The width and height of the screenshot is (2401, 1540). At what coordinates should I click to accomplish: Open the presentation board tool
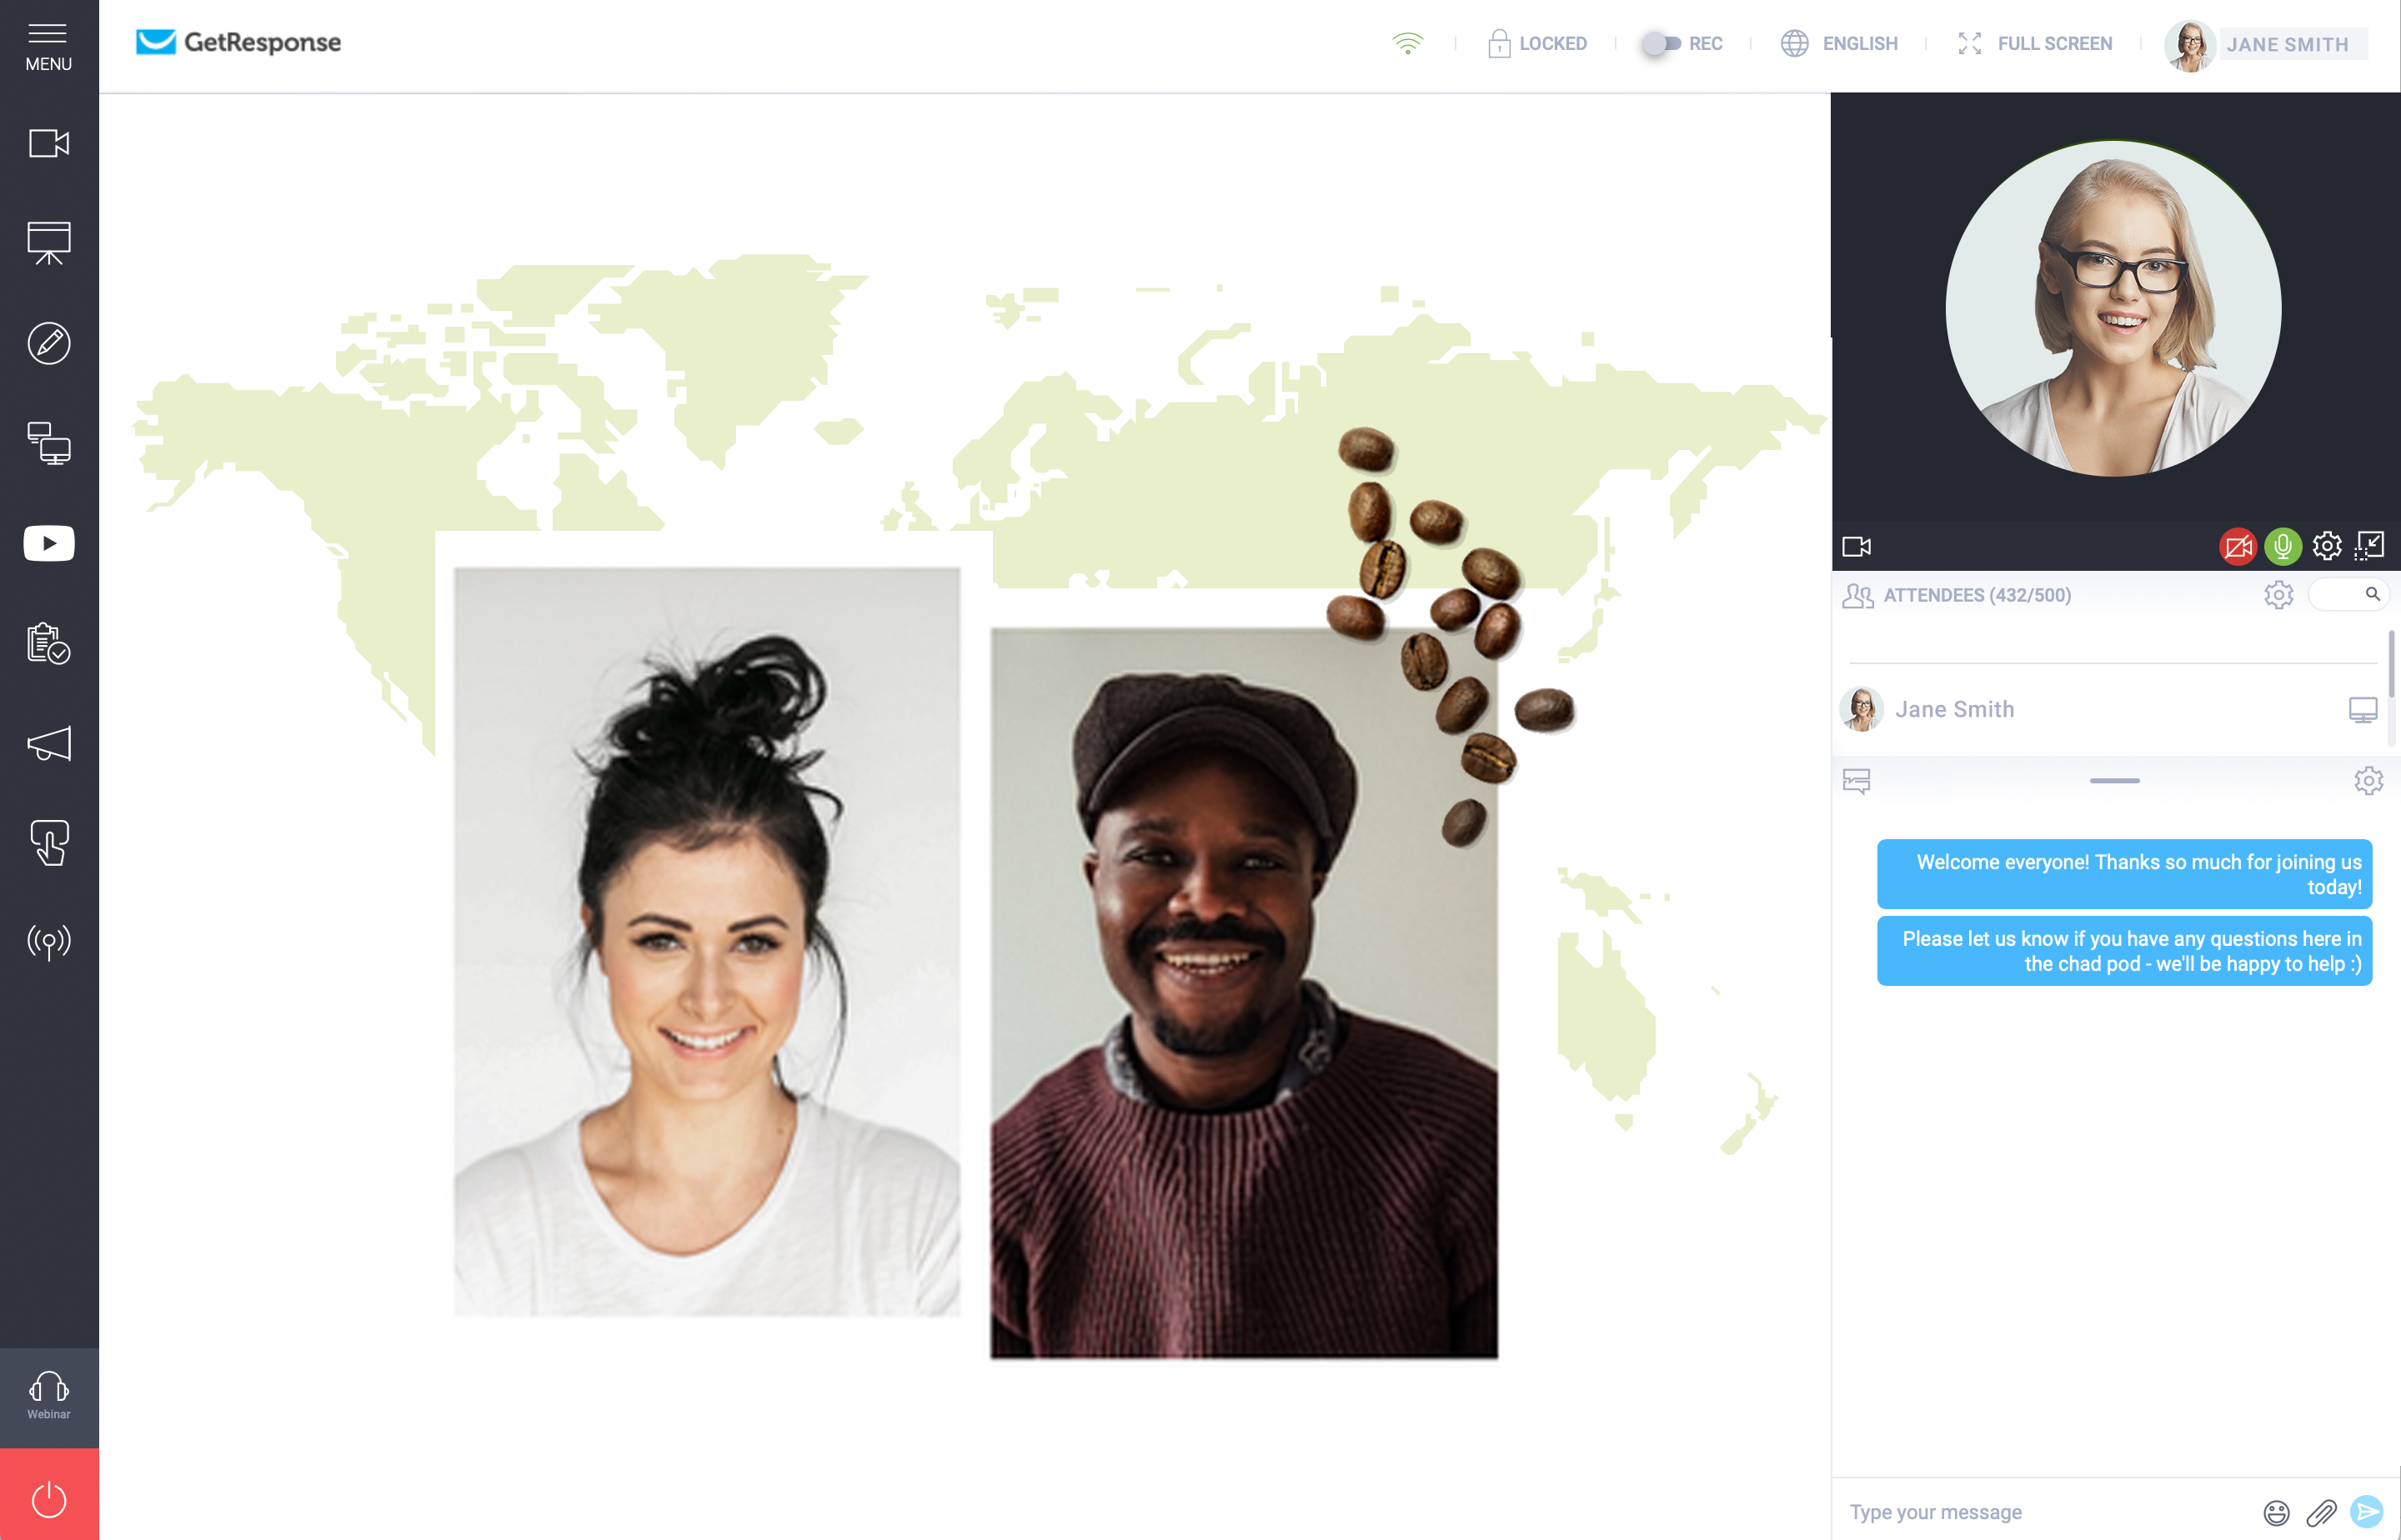tap(48, 243)
